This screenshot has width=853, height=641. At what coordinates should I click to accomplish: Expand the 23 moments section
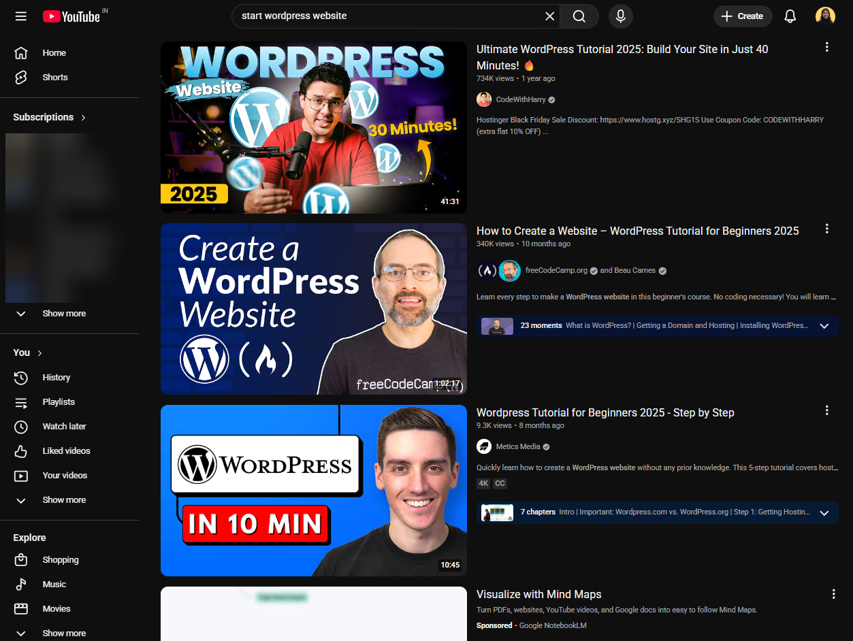pyautogui.click(x=824, y=326)
